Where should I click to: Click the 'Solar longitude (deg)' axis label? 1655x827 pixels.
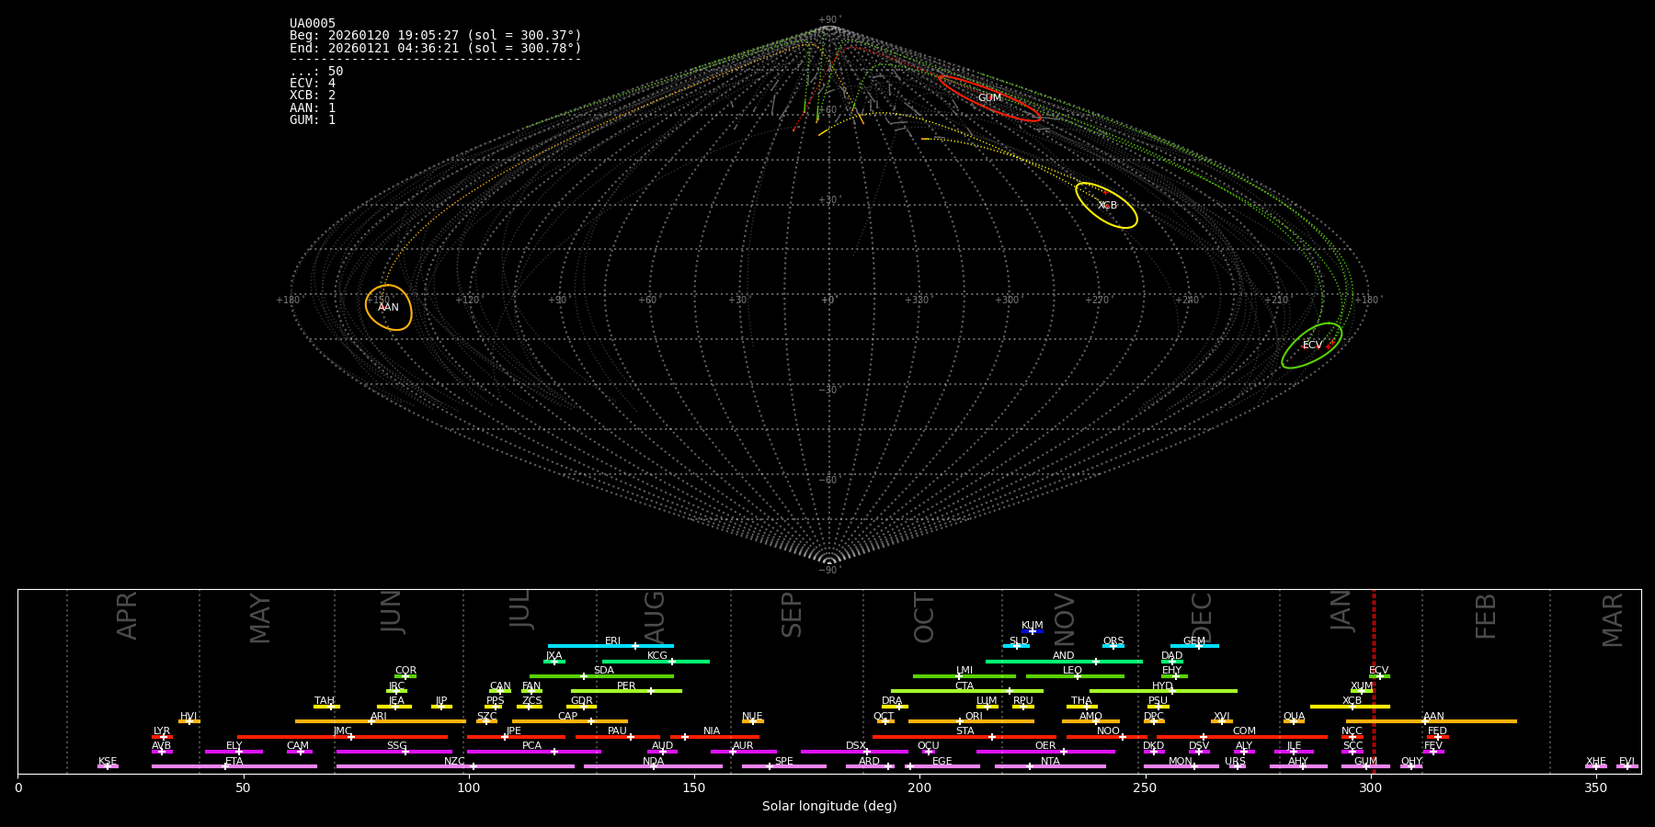click(828, 807)
